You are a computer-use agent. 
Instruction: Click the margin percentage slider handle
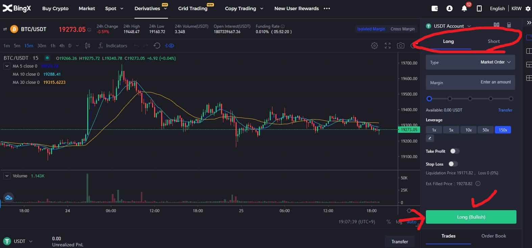pyautogui.click(x=429, y=99)
